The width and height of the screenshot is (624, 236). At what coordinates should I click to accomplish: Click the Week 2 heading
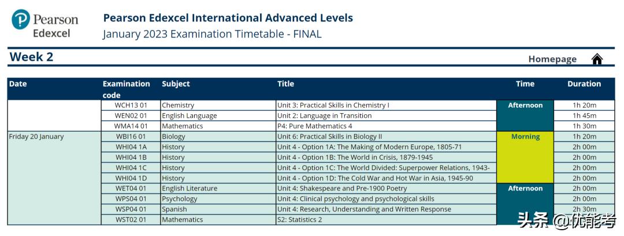pos(32,57)
